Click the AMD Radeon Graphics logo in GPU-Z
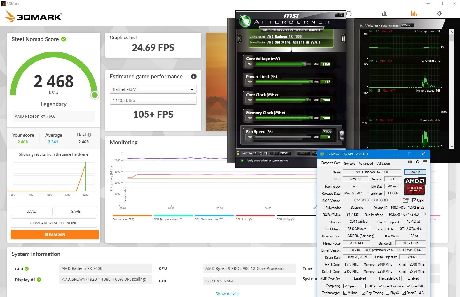 pos(415,186)
